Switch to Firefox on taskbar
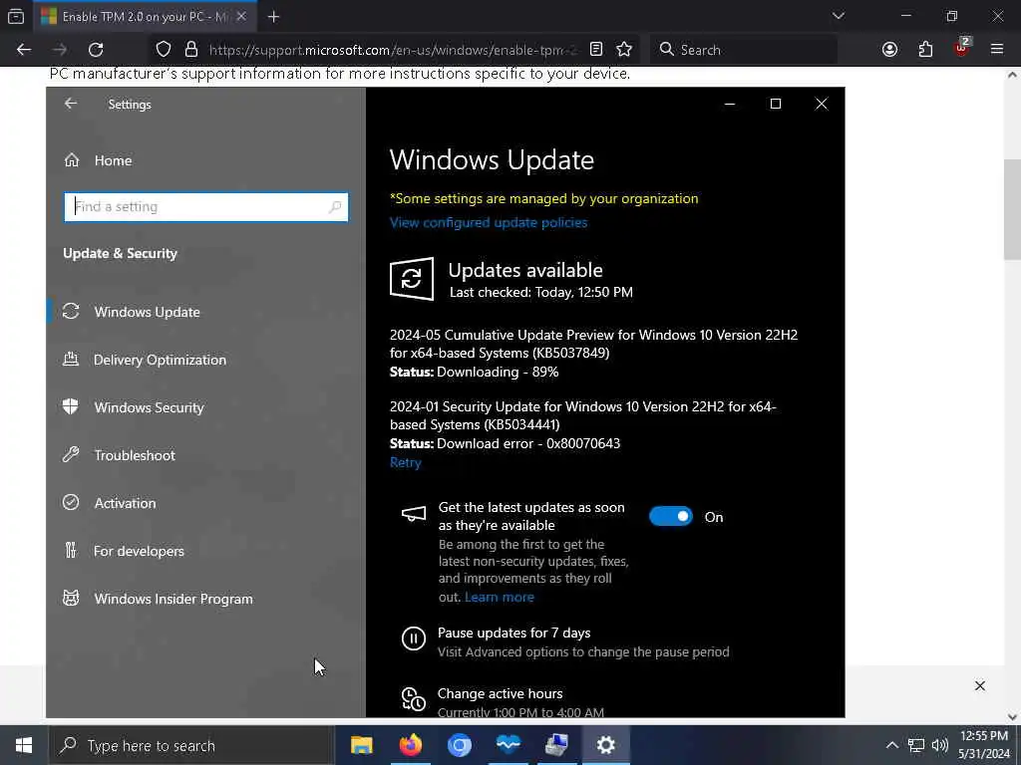This screenshot has width=1021, height=765. (410, 745)
